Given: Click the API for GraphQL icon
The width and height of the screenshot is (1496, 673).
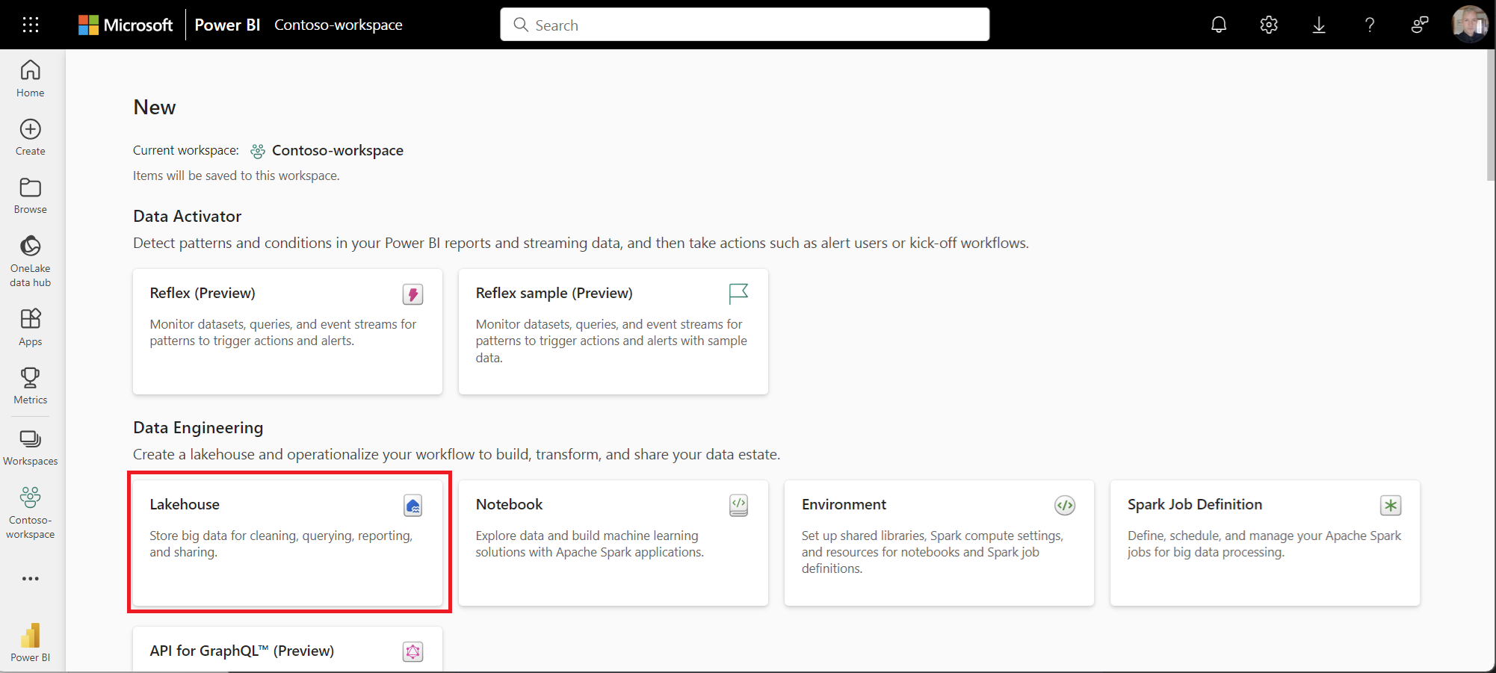Looking at the screenshot, I should tap(413, 652).
